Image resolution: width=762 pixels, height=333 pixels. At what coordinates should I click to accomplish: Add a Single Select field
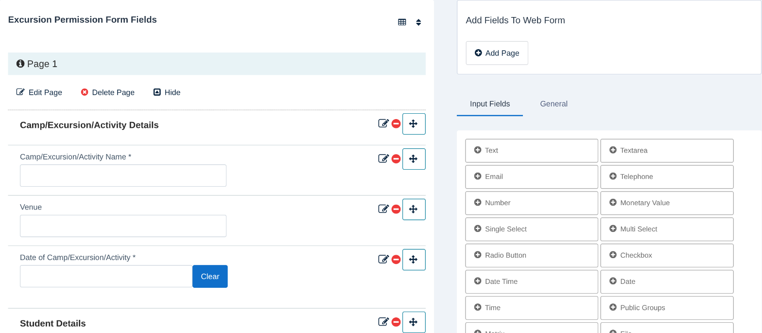(x=532, y=229)
